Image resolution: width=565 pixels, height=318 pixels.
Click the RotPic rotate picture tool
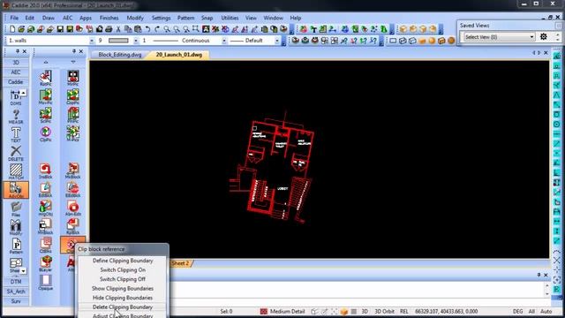tap(45, 79)
